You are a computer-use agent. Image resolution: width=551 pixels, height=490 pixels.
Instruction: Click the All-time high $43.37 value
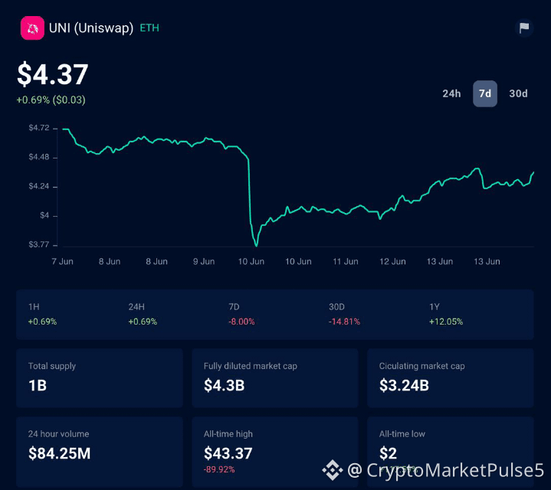(x=228, y=453)
